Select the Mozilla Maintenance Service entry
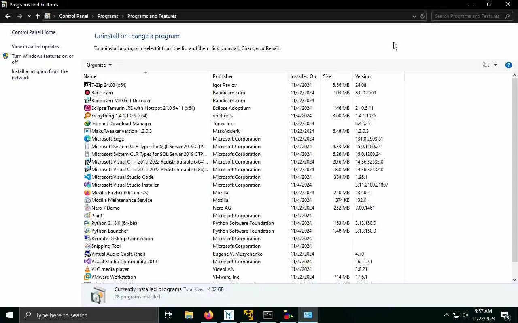This screenshot has height=323, width=518. [x=244, y=200]
